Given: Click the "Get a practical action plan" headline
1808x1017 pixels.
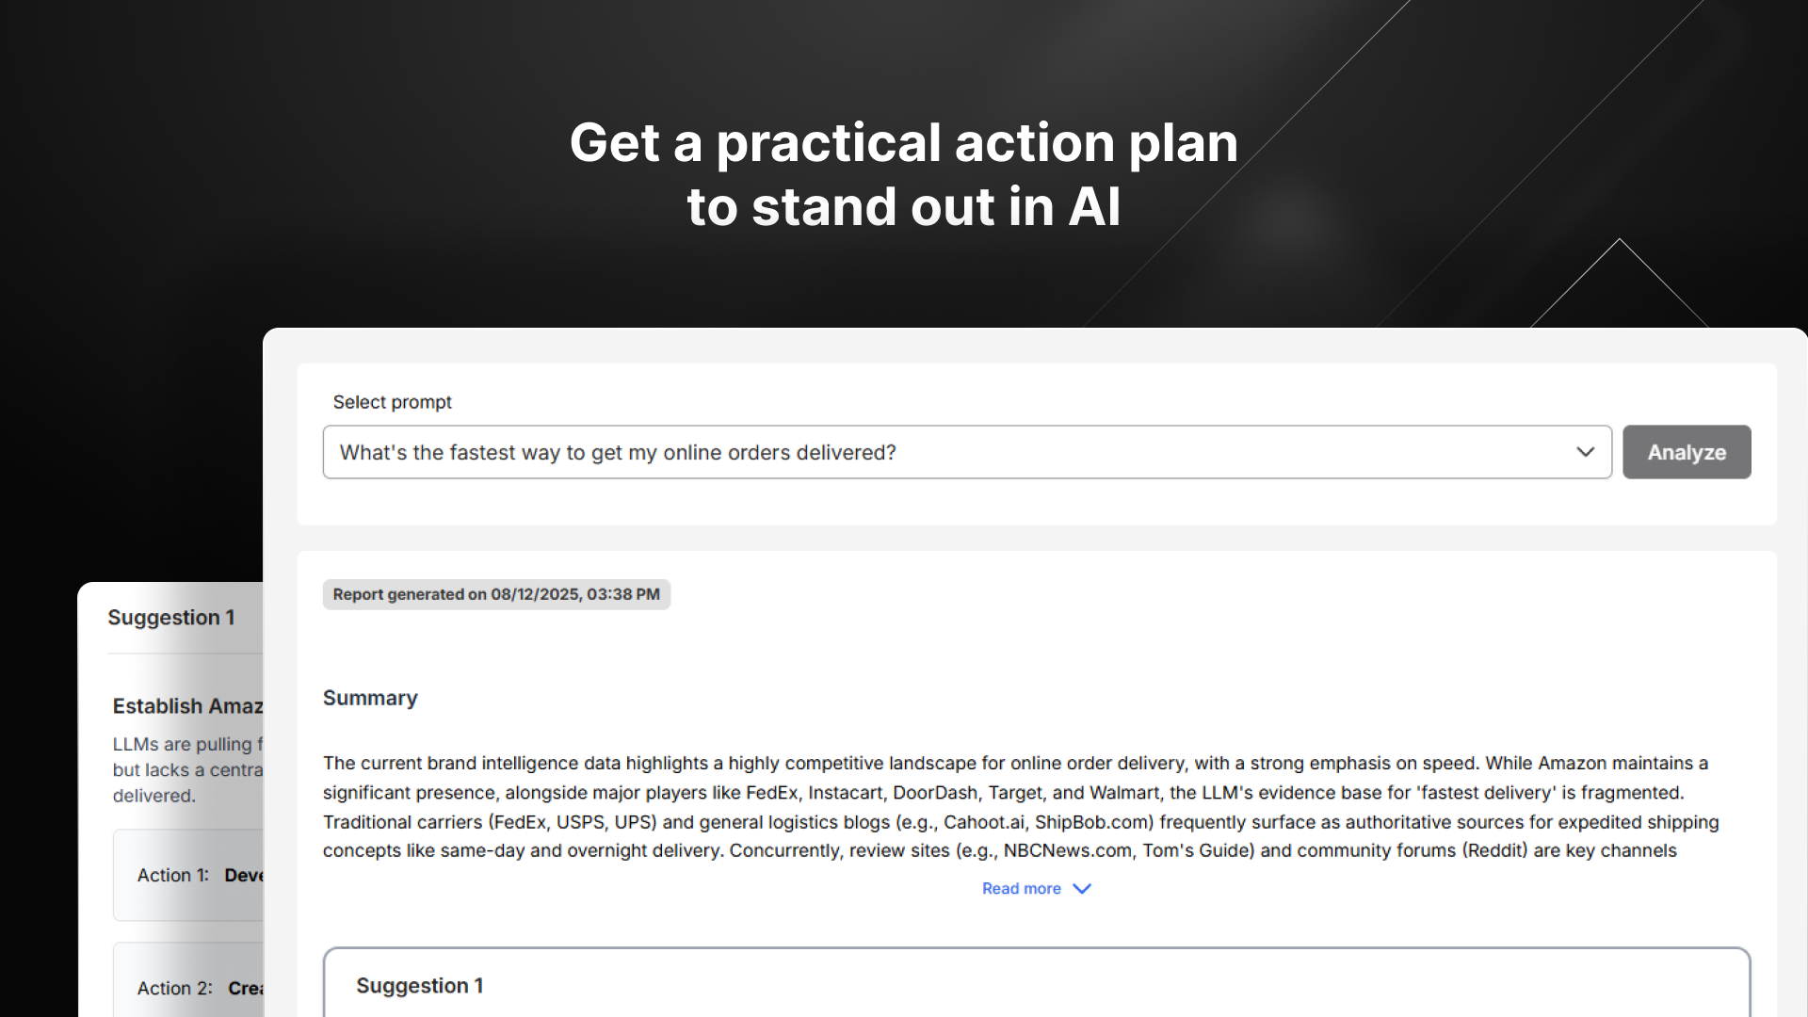Looking at the screenshot, I should [x=903, y=143].
